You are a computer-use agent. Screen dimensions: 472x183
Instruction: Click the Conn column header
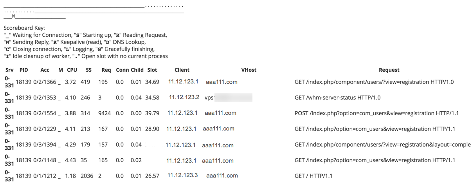122,70
